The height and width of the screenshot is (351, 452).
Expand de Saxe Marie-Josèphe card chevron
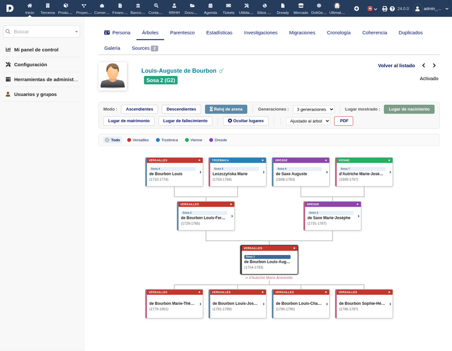coord(358,216)
